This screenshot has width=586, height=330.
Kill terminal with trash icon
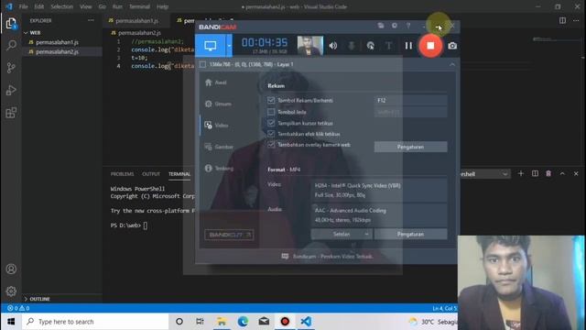coord(548,173)
